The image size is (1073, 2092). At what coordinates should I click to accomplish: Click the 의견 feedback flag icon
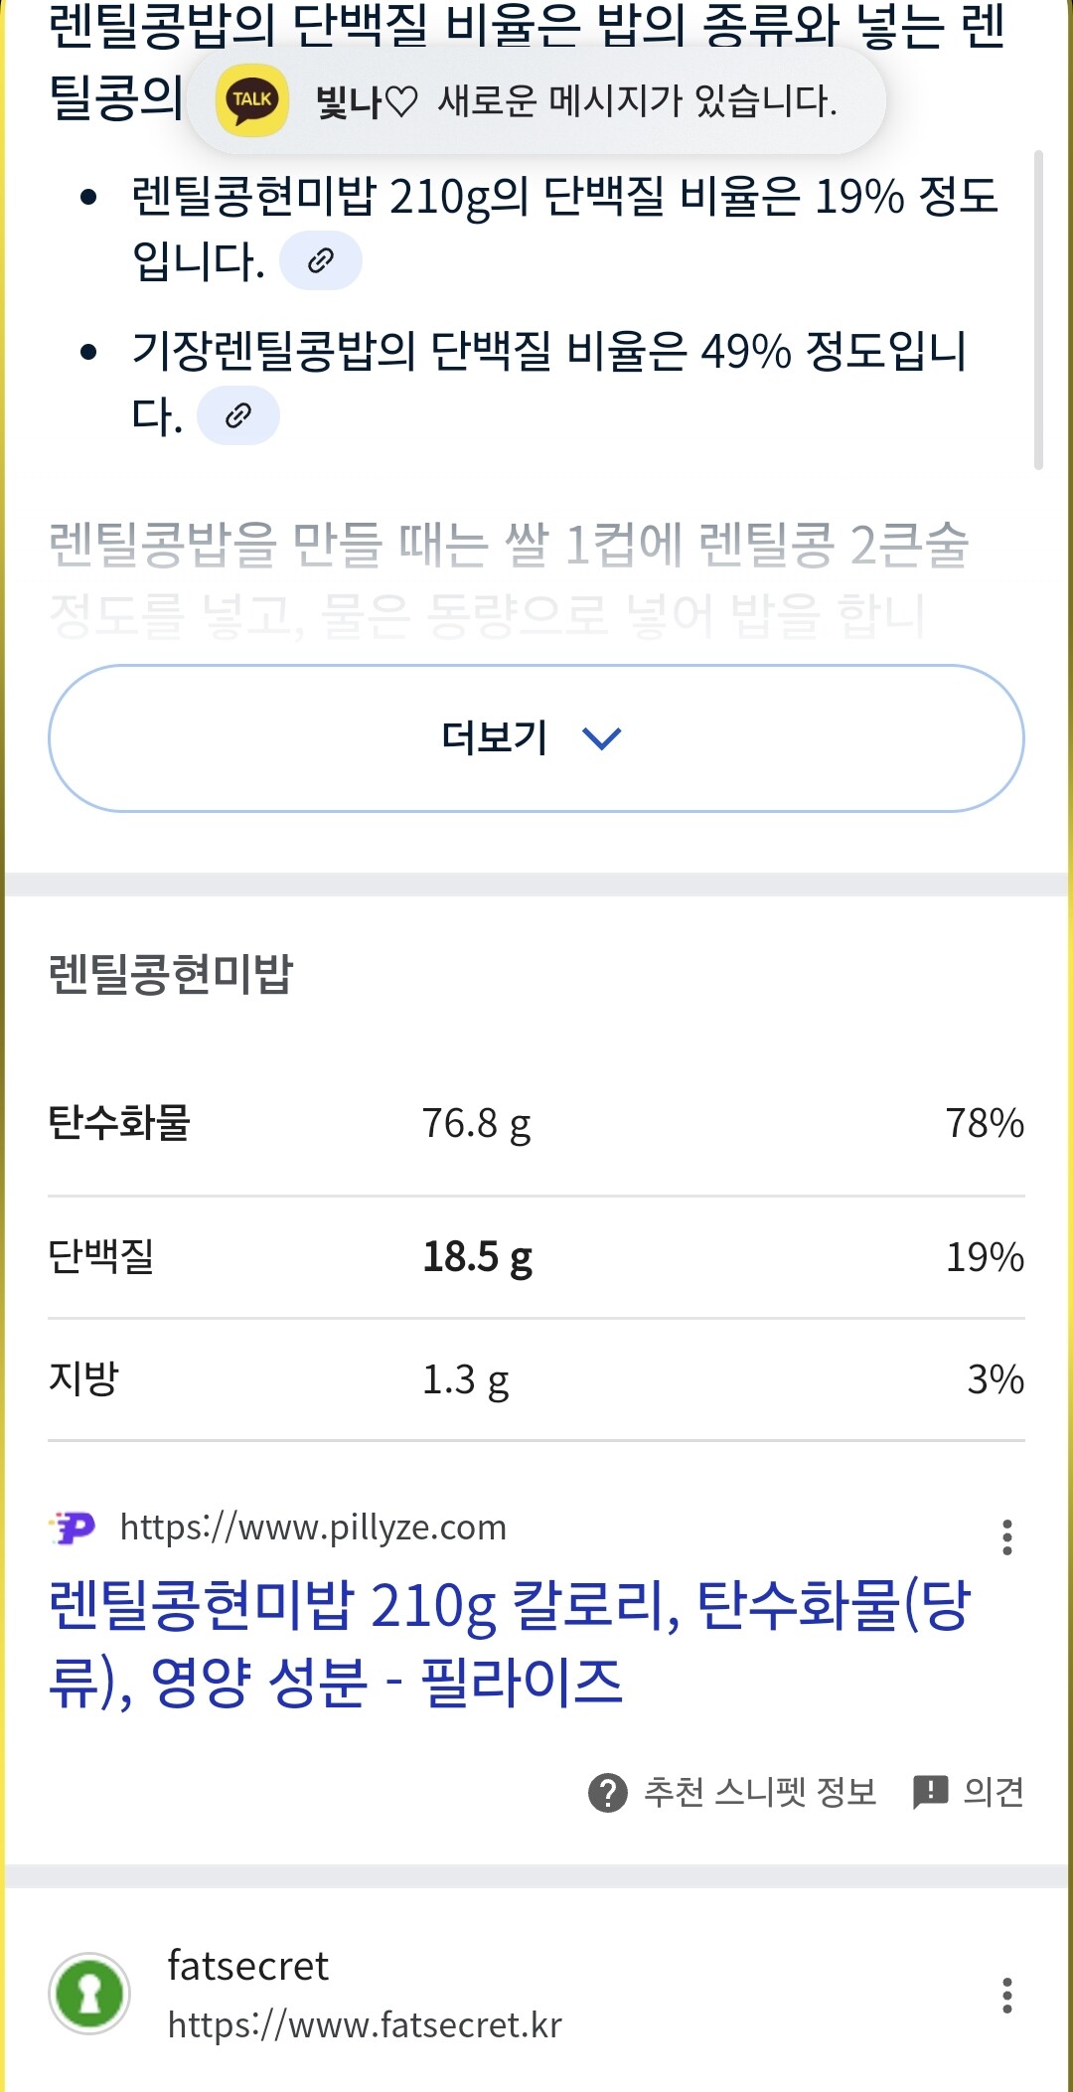tap(930, 1792)
